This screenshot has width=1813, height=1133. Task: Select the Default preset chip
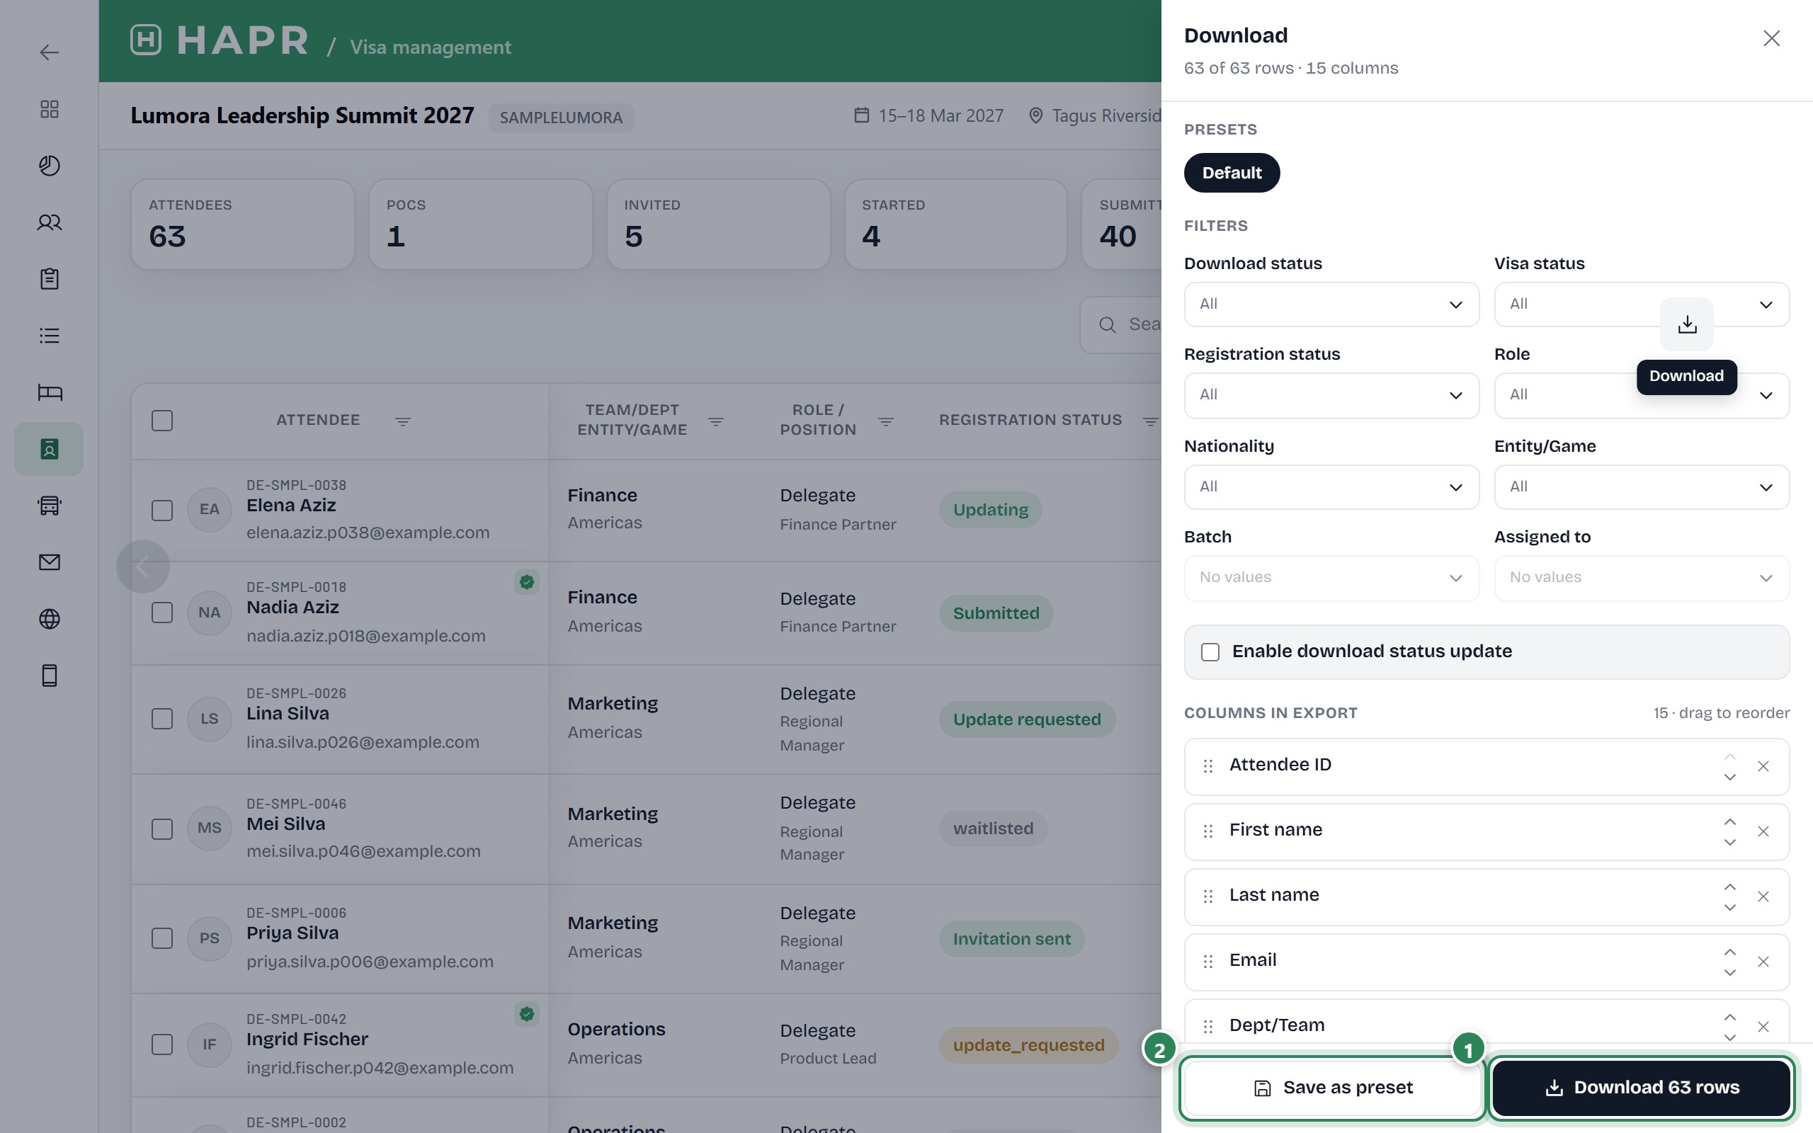[1232, 173]
